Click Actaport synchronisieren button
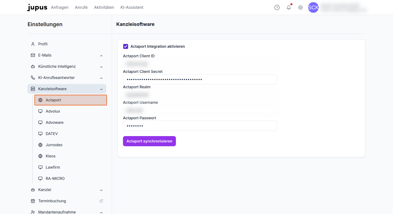393x214 pixels. 149,141
